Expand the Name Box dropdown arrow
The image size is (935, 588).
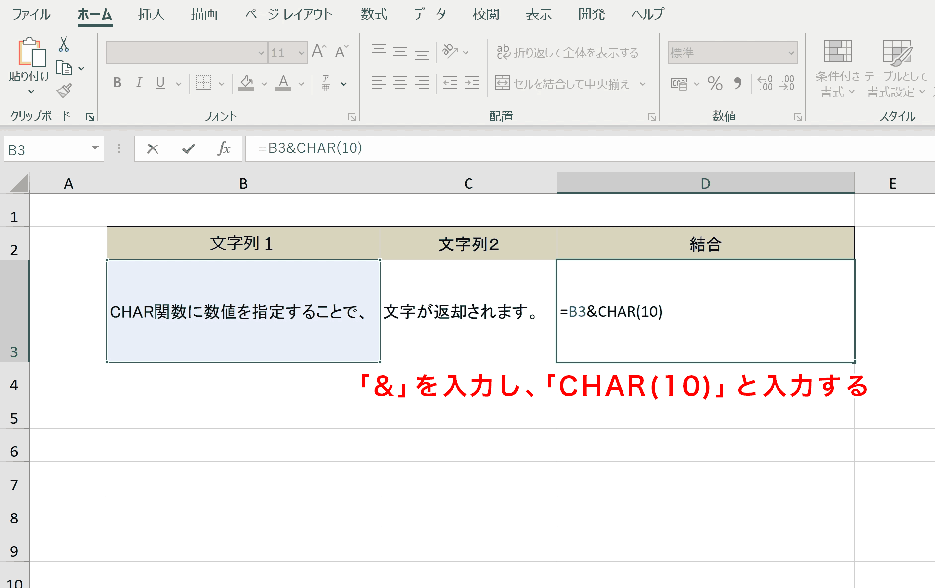pyautogui.click(x=95, y=148)
